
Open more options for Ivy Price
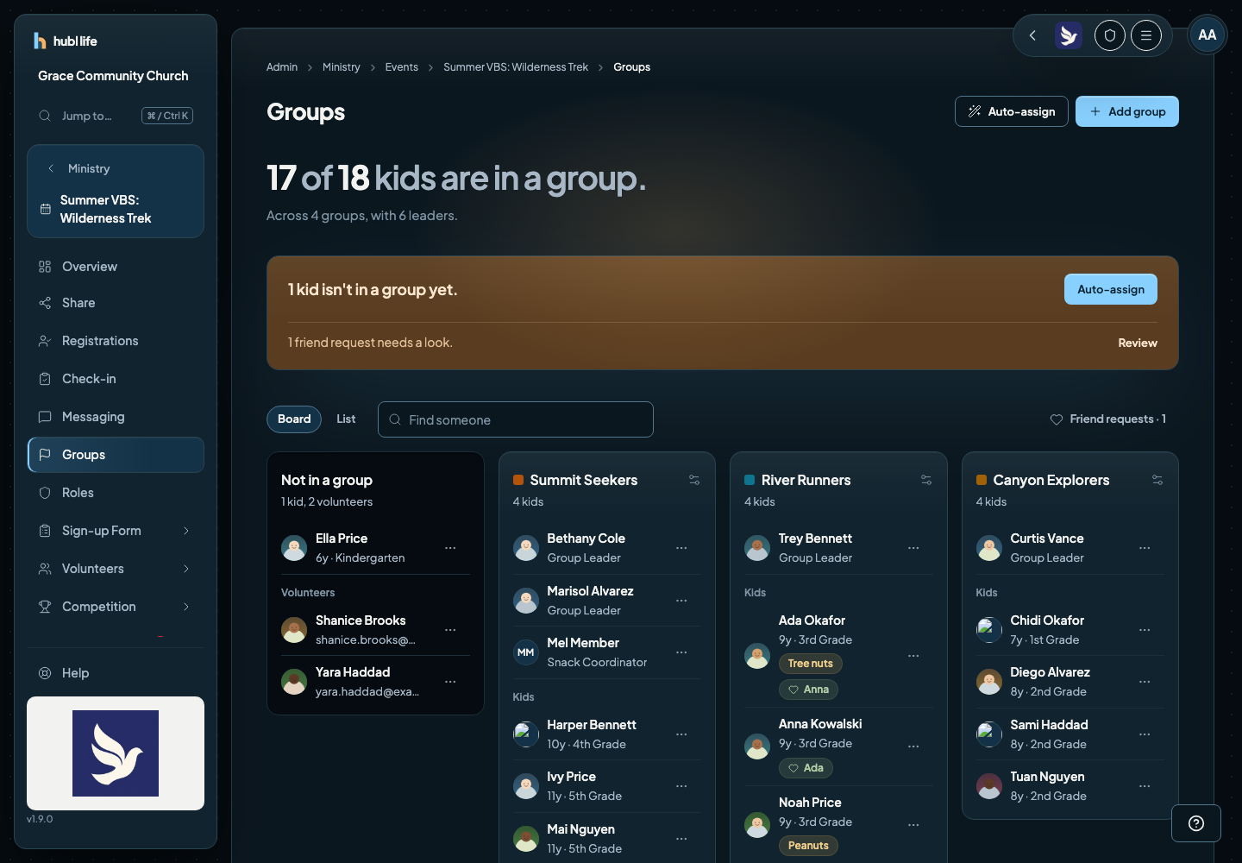point(681,786)
